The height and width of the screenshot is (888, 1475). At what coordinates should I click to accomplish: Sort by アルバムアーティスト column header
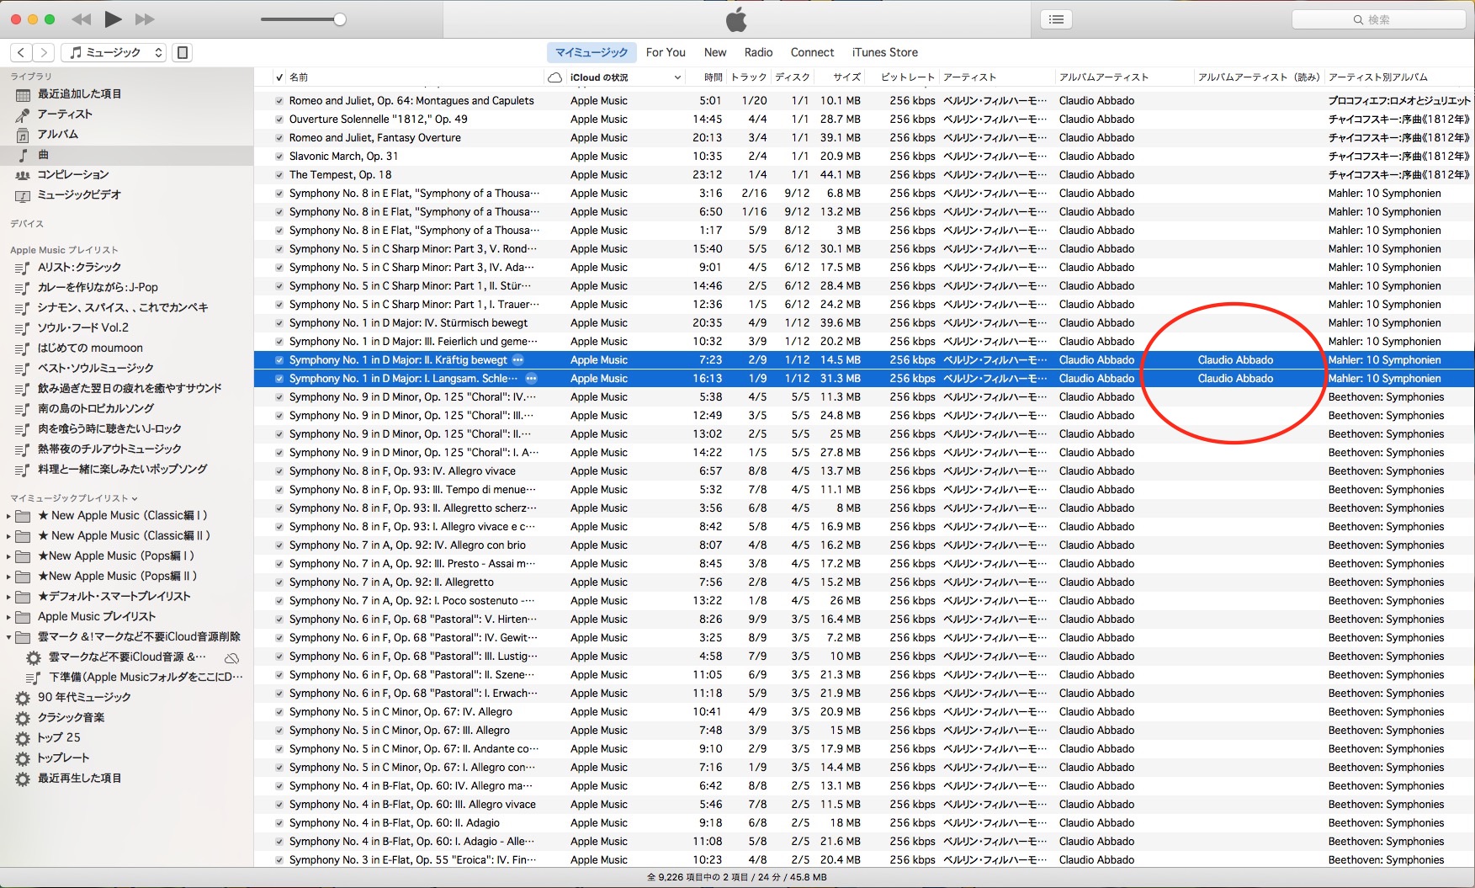(x=1104, y=77)
